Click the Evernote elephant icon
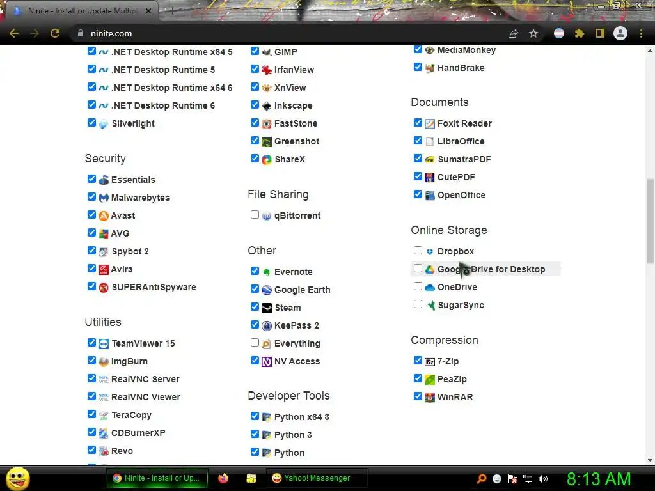The image size is (655, 491). pos(266,272)
